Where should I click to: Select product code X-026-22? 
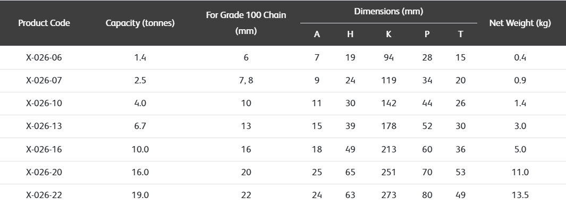[44, 195]
